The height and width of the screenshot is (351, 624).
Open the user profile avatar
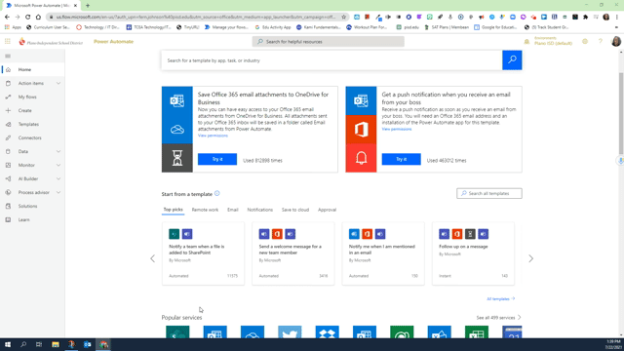(x=615, y=41)
